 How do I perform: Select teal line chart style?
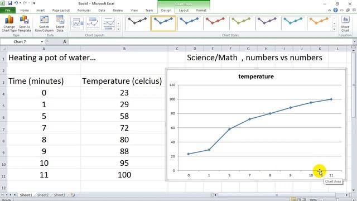[x=293, y=23]
